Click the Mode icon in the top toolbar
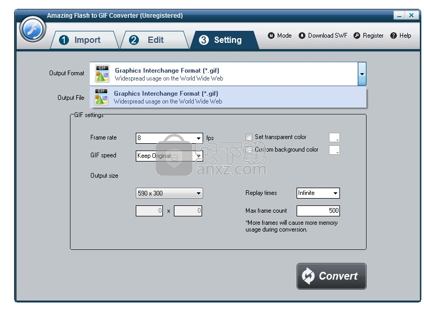 [x=271, y=36]
